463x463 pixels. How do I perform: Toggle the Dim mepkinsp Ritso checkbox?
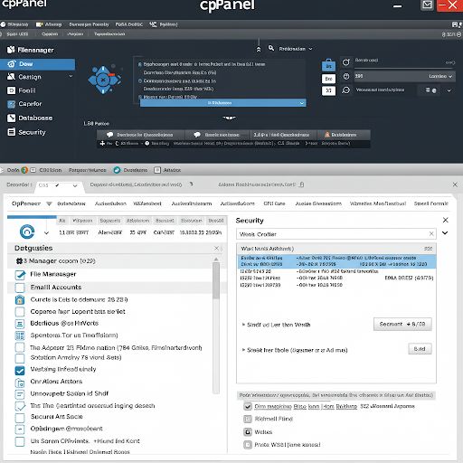coord(248,407)
